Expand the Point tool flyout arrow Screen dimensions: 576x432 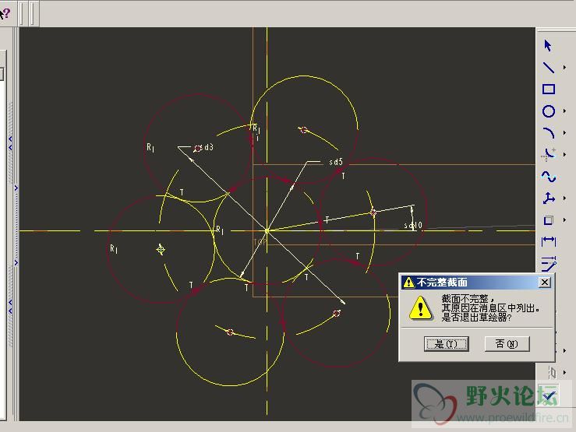tap(564, 198)
